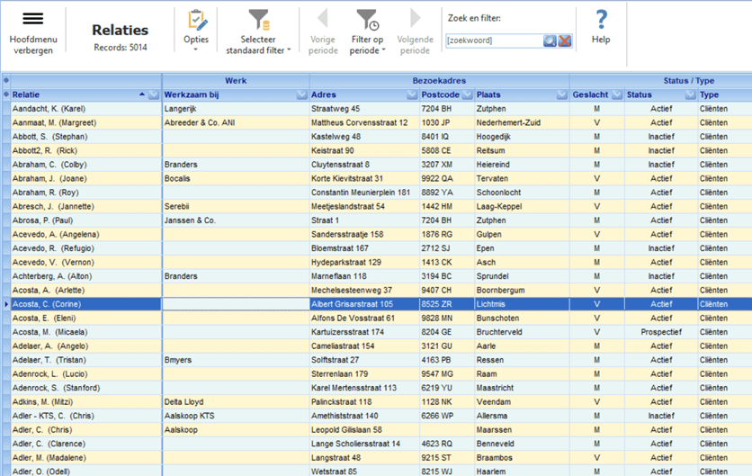Viewport: 752px width, 476px height.
Task: Clear the search with red X icon
Action: (565, 40)
